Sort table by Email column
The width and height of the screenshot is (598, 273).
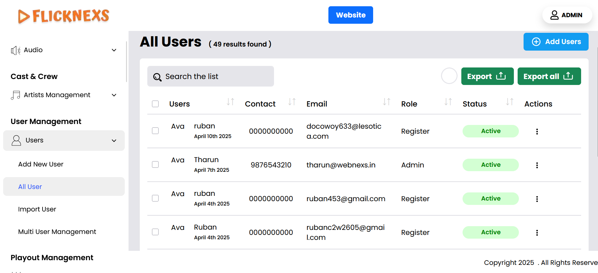tap(386, 102)
